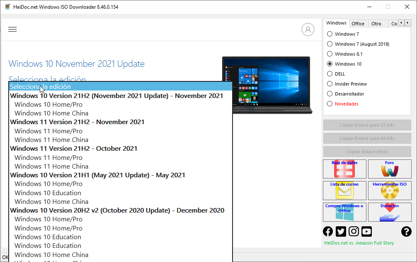Select the Windows 7 radio option
This screenshot has height=262, width=417.
coord(344,34)
